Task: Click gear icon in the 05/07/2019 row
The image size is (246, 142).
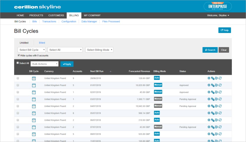Action: click(x=209, y=113)
